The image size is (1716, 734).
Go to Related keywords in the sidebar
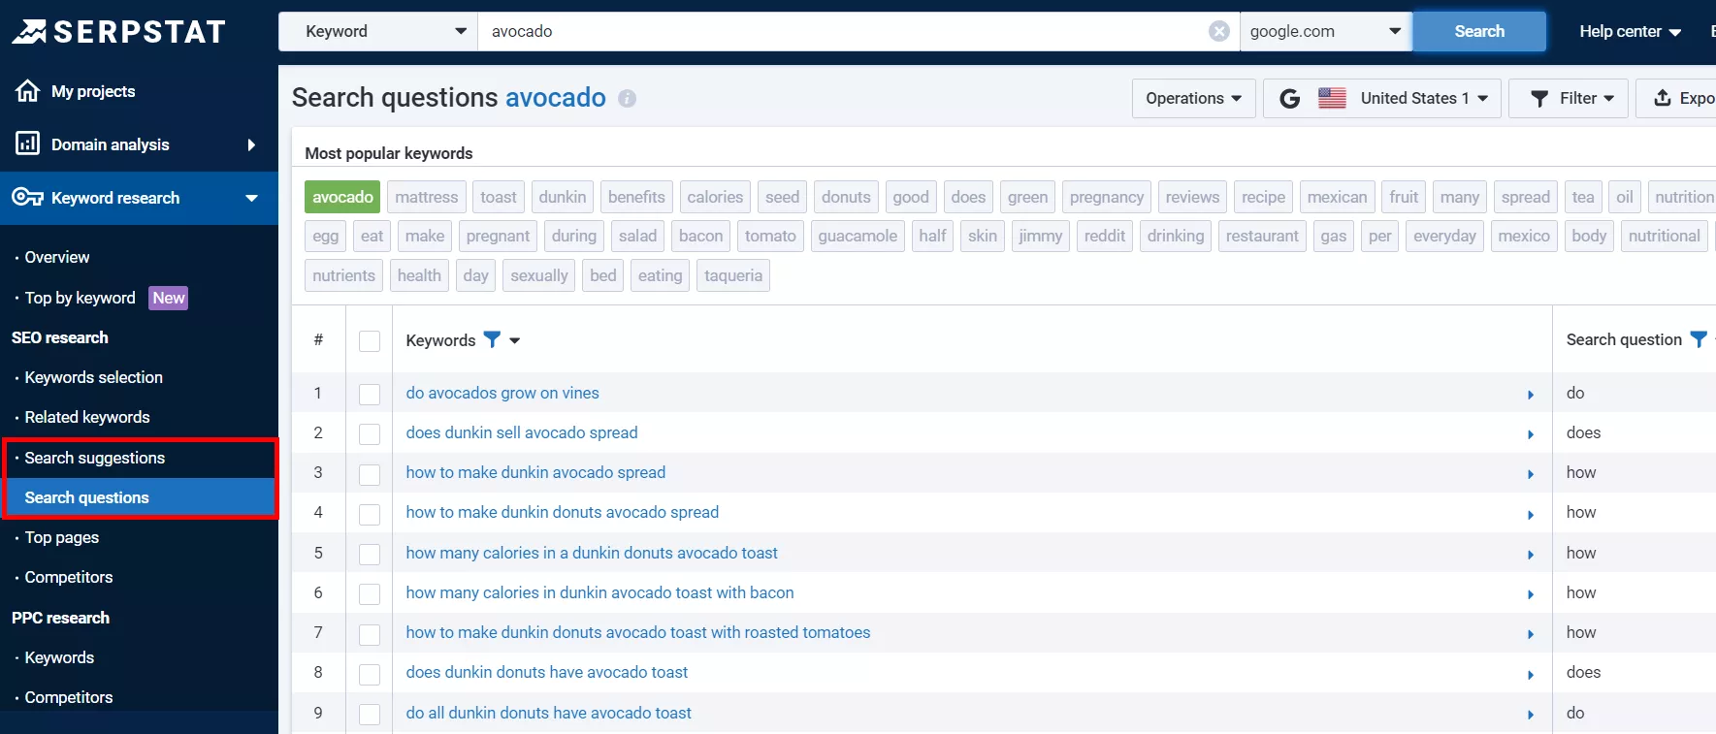tap(87, 417)
